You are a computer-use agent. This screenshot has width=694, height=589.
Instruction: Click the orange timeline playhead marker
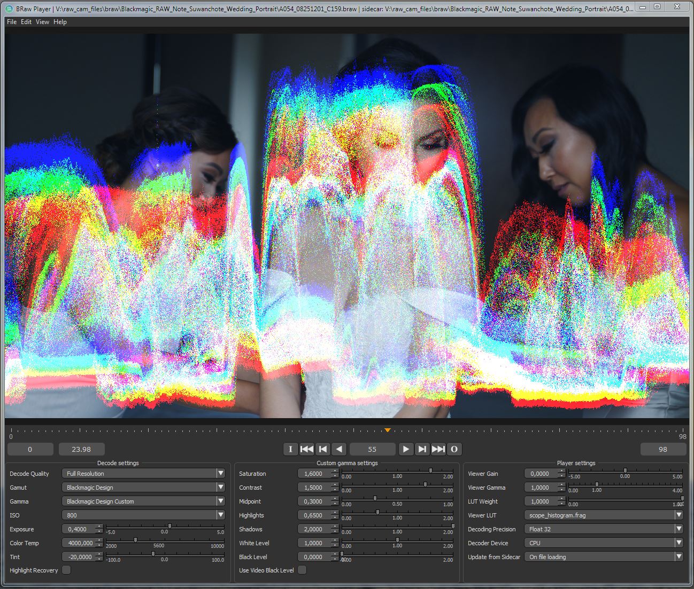pyautogui.click(x=388, y=430)
